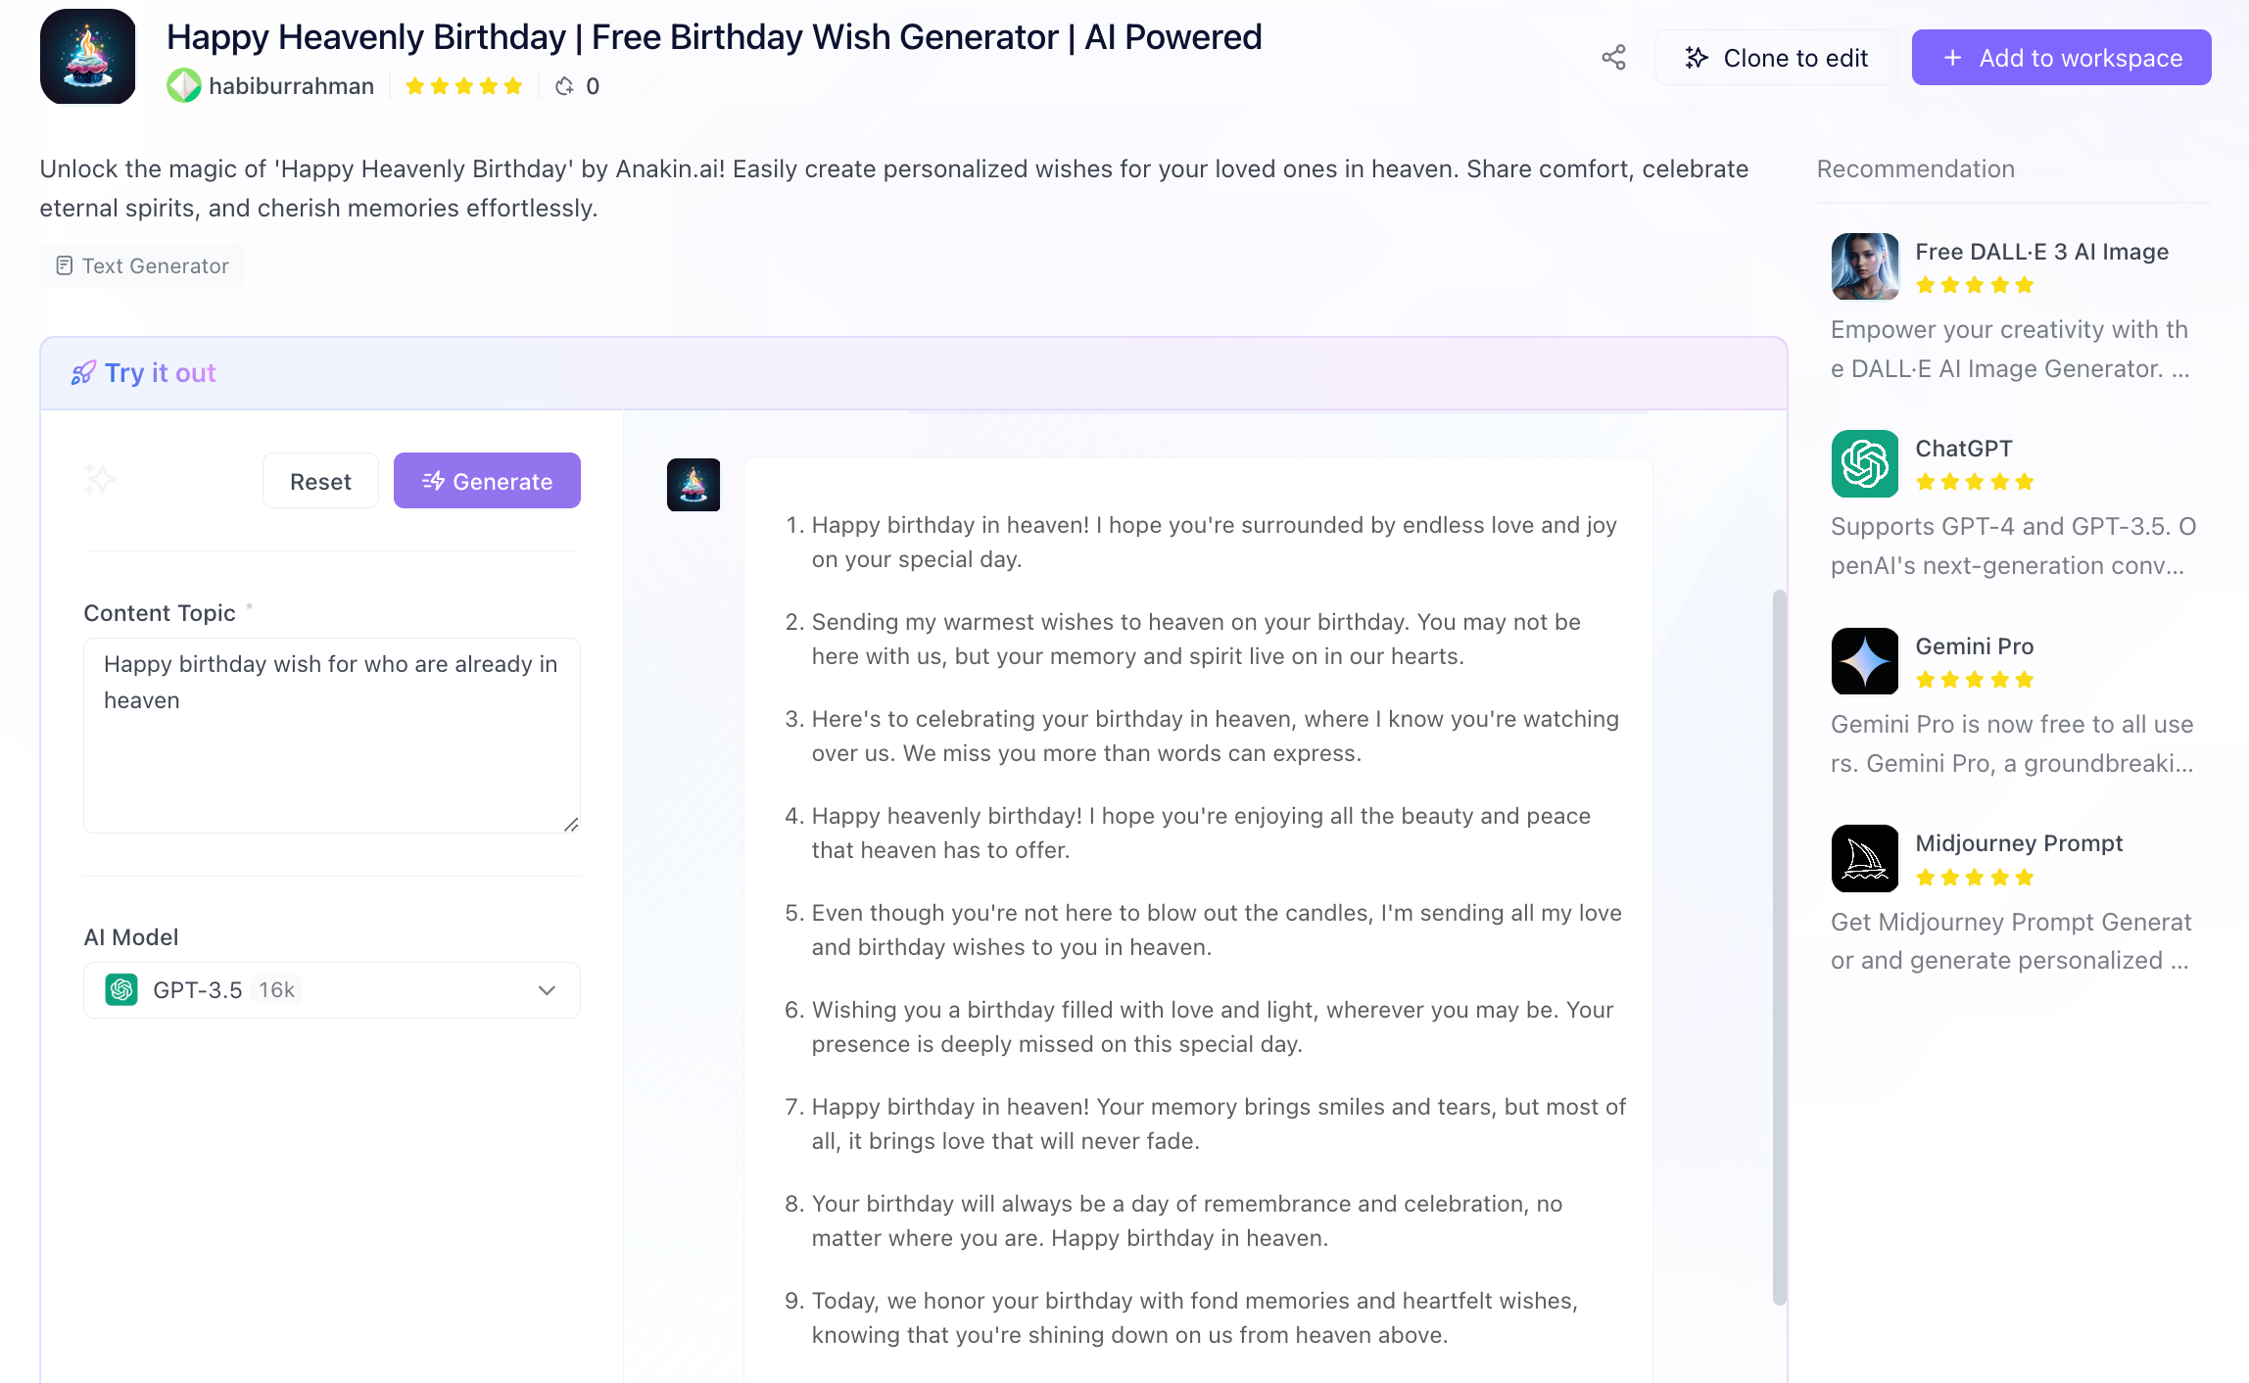Viewport: 2249px width, 1383px height.
Task: Open the ChatGPT recommendation icon
Action: click(x=1865, y=463)
